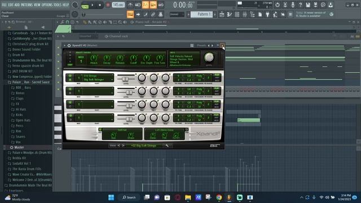The height and width of the screenshot is (203, 361).
Task: Click the Cutoff smart knob
Action: coord(133,58)
